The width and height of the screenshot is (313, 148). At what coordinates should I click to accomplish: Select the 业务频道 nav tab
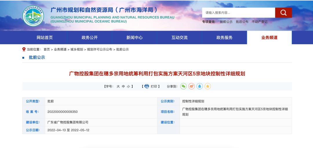[269, 38]
